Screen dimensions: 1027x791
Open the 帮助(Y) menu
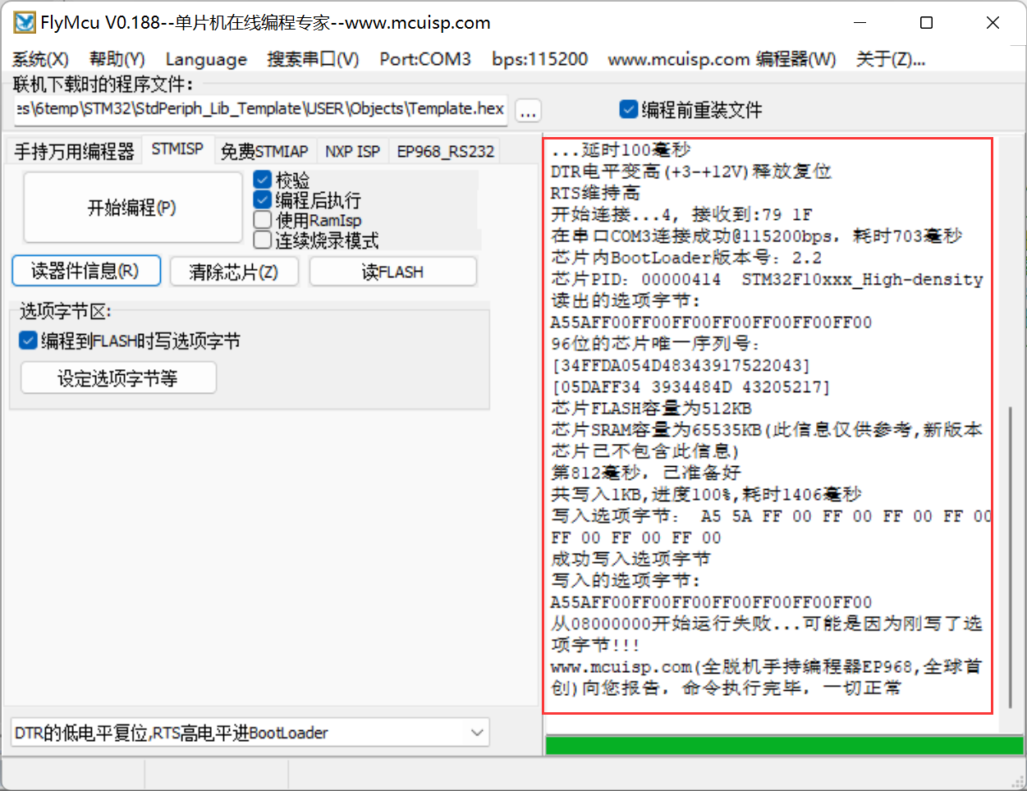(116, 59)
